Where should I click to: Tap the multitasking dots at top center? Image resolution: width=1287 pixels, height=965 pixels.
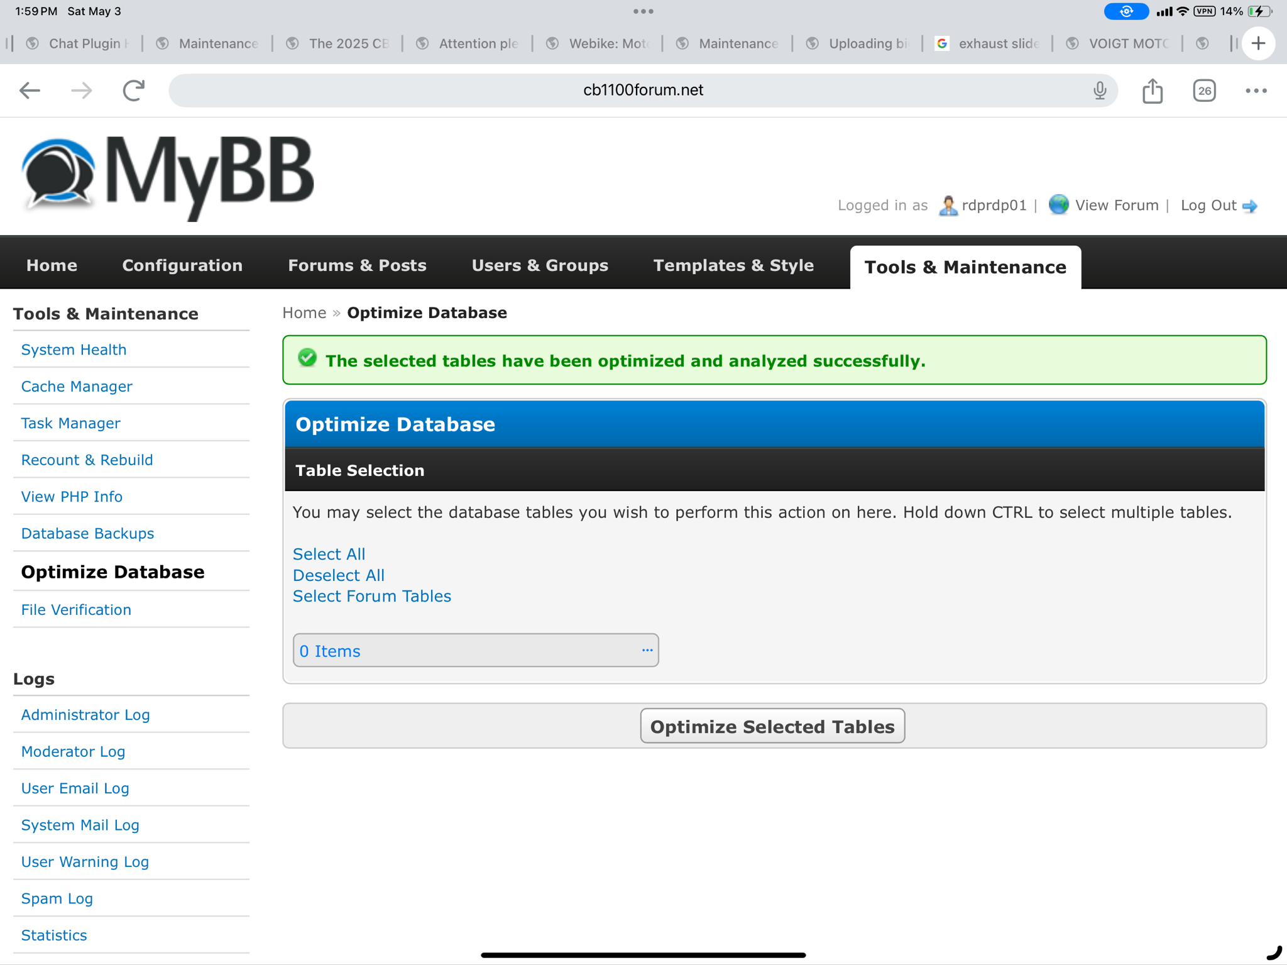coord(643,11)
